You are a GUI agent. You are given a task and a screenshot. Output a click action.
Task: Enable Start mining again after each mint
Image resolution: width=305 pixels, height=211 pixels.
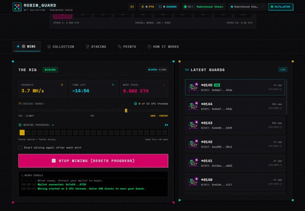coord(20,148)
